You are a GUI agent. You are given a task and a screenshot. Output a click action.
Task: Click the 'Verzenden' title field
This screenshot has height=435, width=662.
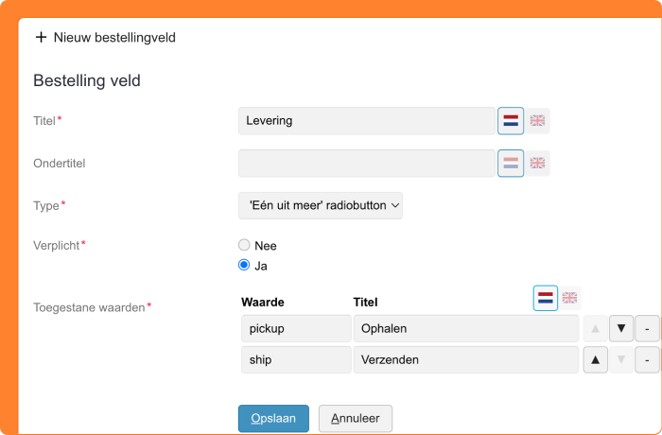point(465,360)
